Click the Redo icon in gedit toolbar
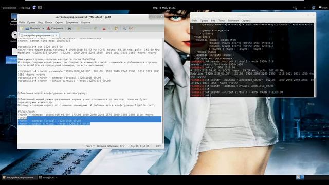Screen dimensions: 329x185 [x=96, y=28]
